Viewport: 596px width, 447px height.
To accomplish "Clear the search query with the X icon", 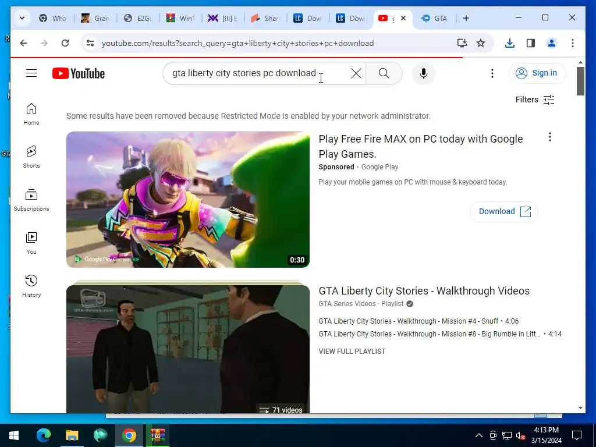I will point(356,73).
